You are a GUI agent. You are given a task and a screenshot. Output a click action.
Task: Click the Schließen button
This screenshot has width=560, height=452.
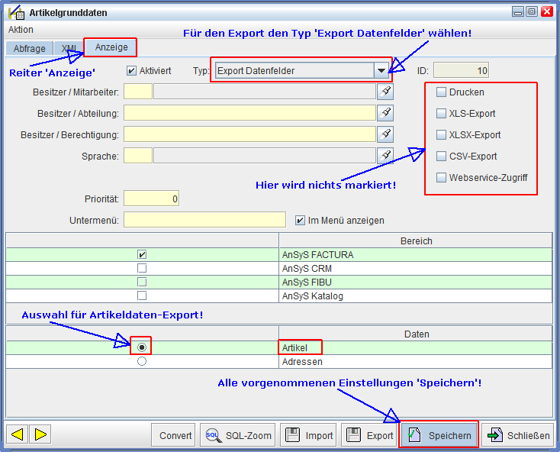point(517,435)
